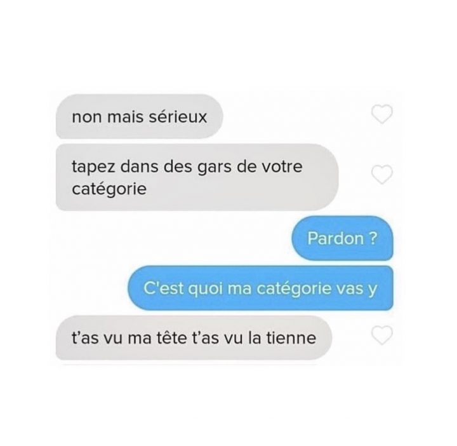The height and width of the screenshot is (446, 457).
Task: Toggle the middle heart reaction outline
Action: (382, 174)
